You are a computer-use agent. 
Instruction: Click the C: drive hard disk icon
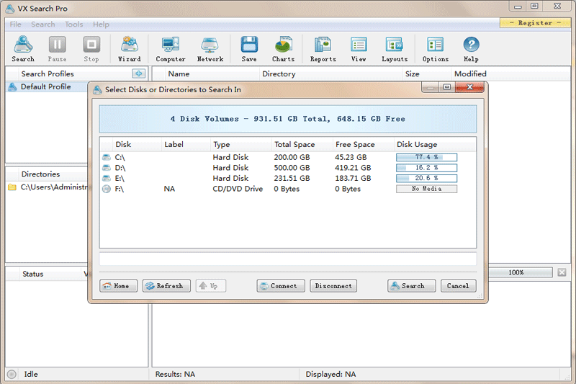[107, 157]
